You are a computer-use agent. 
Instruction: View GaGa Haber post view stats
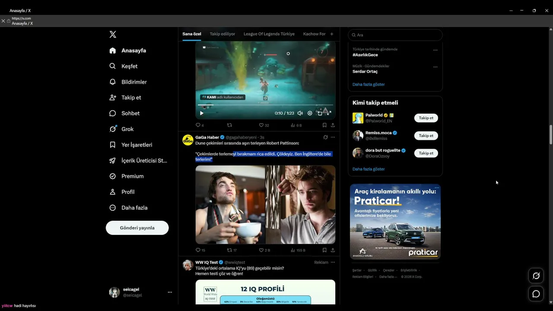pos(298,250)
